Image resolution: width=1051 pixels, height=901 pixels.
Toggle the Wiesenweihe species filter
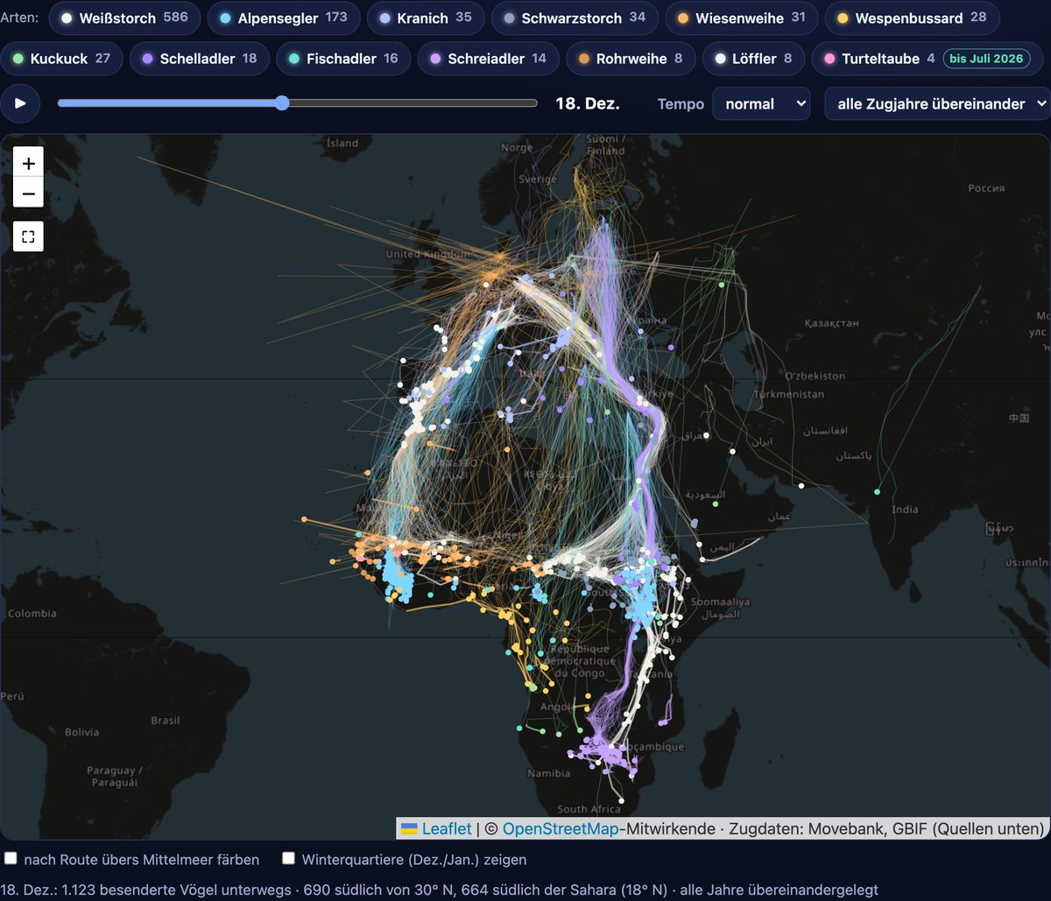(x=741, y=18)
